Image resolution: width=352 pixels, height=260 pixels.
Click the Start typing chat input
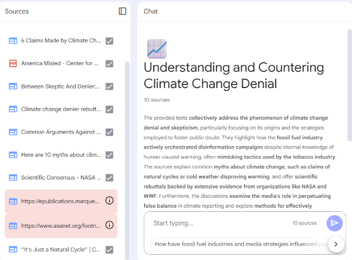coord(217,223)
